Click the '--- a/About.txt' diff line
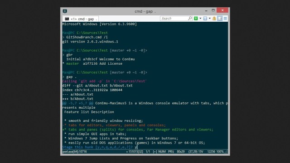Screen dimensions: 290x163 tap(77, 95)
